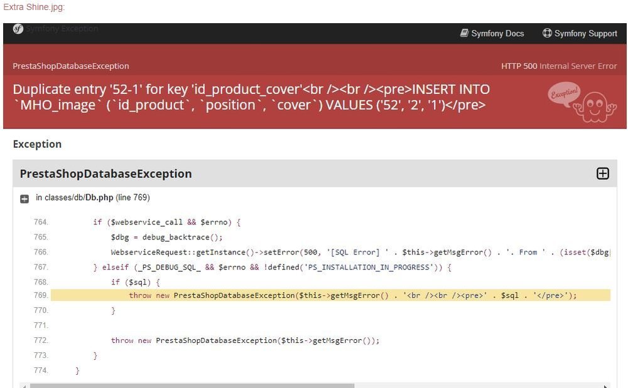This screenshot has height=388, width=628.
Task: Open the Symfony Docs link
Action: pyautogui.click(x=497, y=33)
